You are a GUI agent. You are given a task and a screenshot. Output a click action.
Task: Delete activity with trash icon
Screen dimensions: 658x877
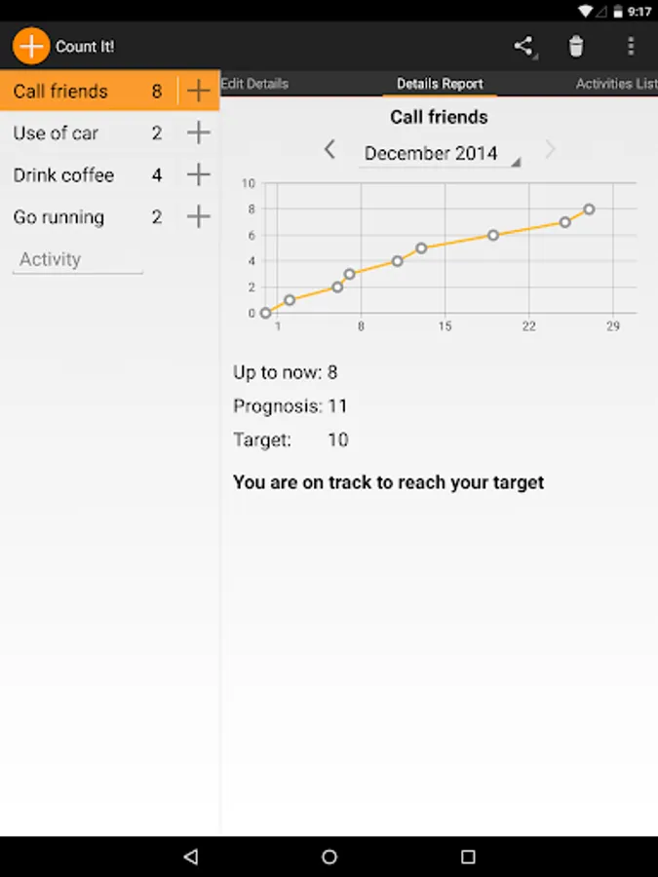[576, 46]
